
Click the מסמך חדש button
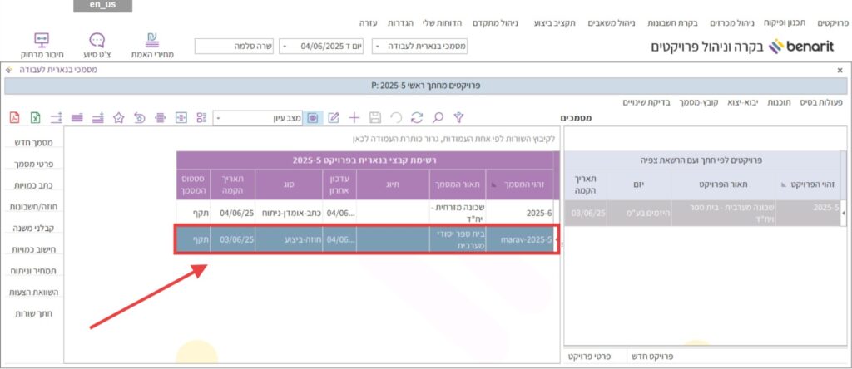tap(34, 142)
